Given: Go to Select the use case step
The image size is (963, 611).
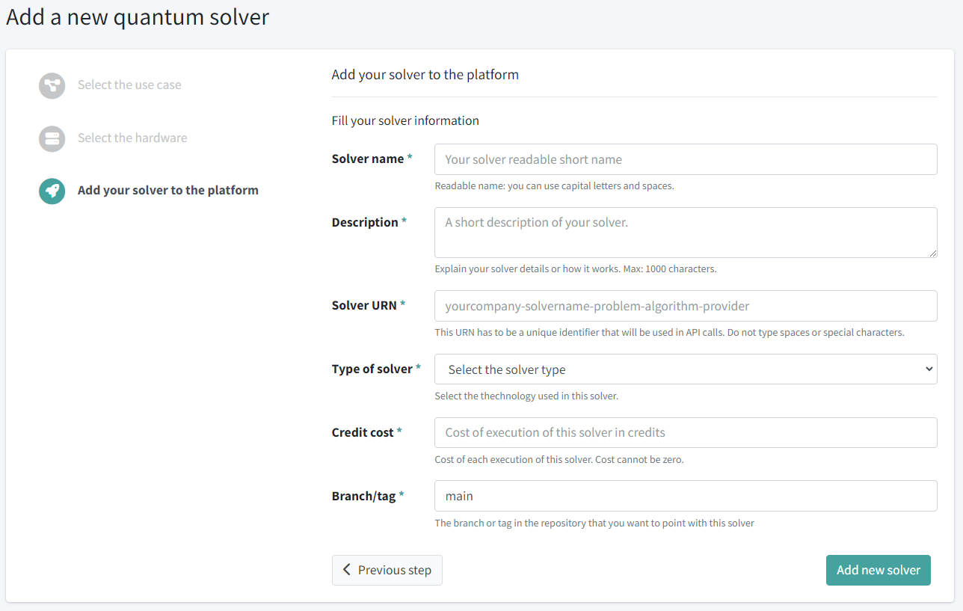Looking at the screenshot, I should [129, 85].
